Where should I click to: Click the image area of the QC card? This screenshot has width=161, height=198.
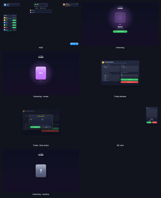tap(152, 114)
